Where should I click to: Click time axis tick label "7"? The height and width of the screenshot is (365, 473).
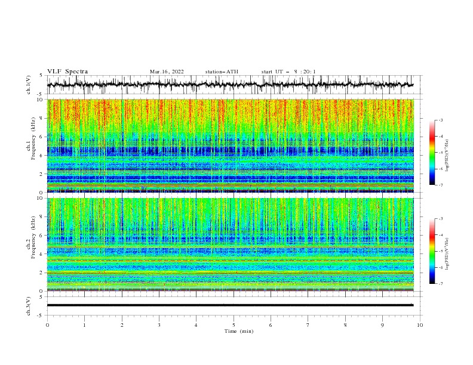tap(308, 325)
